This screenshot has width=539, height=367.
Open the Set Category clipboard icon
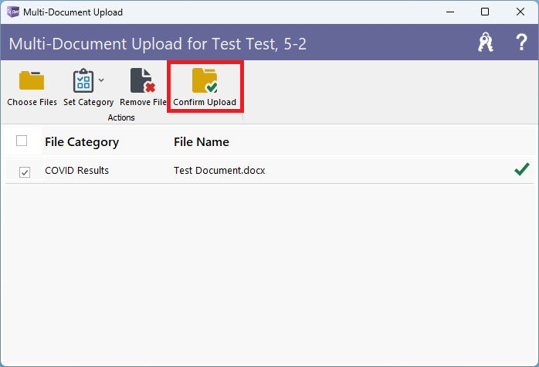pyautogui.click(x=83, y=80)
